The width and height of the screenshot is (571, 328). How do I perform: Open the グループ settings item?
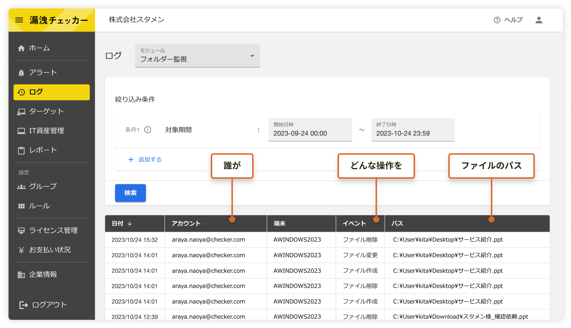click(x=52, y=187)
